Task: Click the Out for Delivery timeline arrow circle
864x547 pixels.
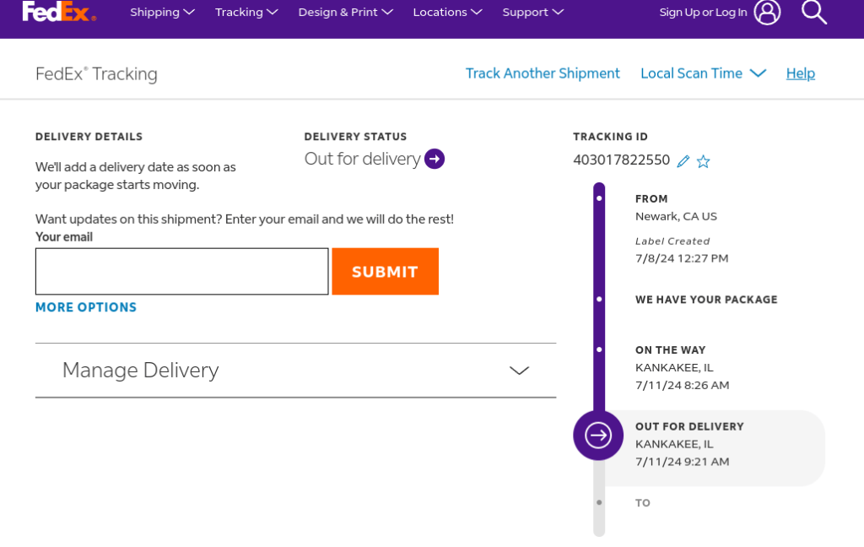Action: point(598,435)
